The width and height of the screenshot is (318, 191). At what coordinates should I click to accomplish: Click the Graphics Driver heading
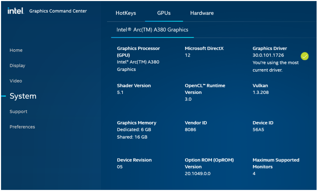[270, 49]
